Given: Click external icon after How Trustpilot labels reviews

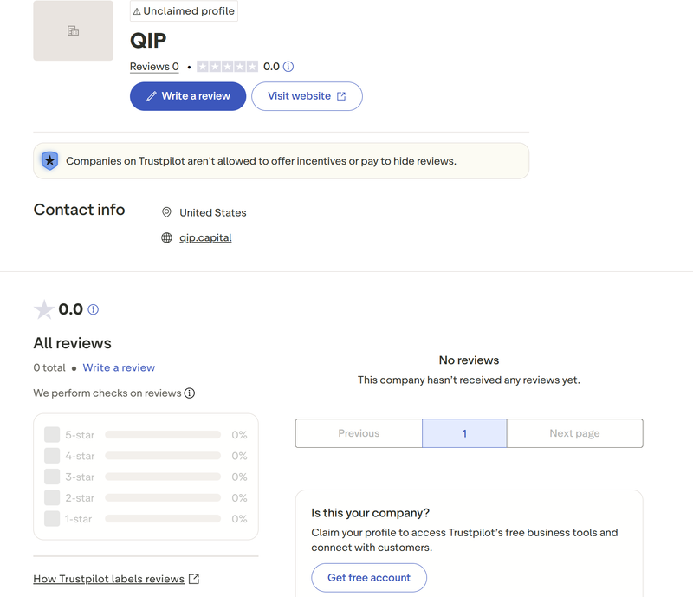Looking at the screenshot, I should pyautogui.click(x=194, y=579).
